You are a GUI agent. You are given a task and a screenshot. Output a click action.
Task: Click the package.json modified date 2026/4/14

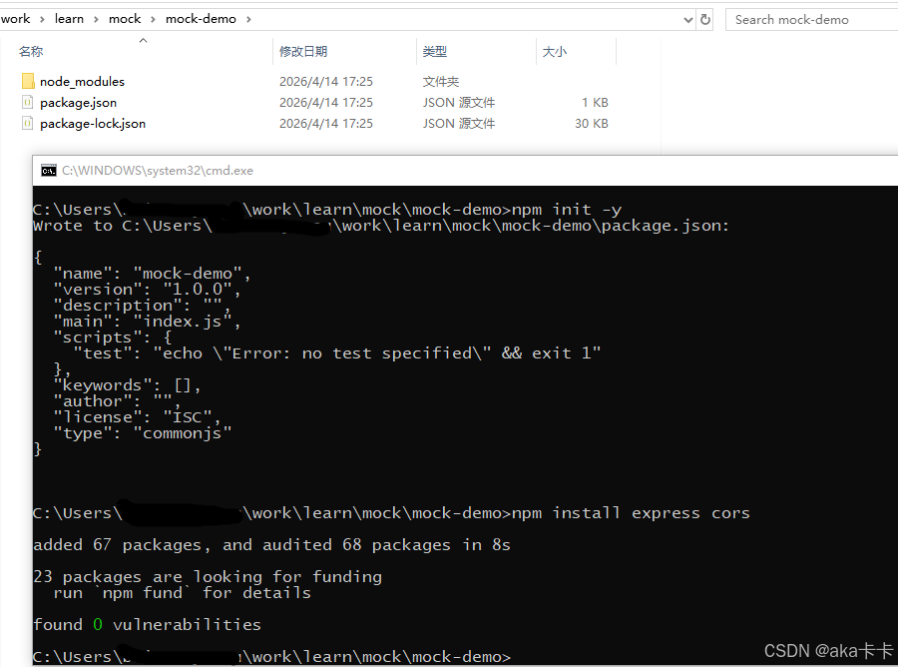(326, 103)
